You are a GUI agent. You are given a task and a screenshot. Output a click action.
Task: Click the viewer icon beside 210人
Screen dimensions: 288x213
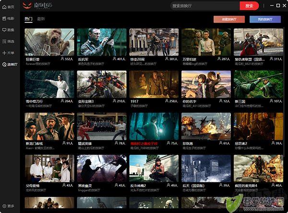tap(114, 101)
